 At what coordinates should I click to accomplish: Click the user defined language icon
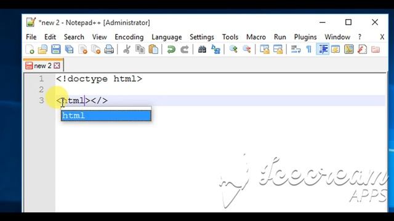[336, 49]
